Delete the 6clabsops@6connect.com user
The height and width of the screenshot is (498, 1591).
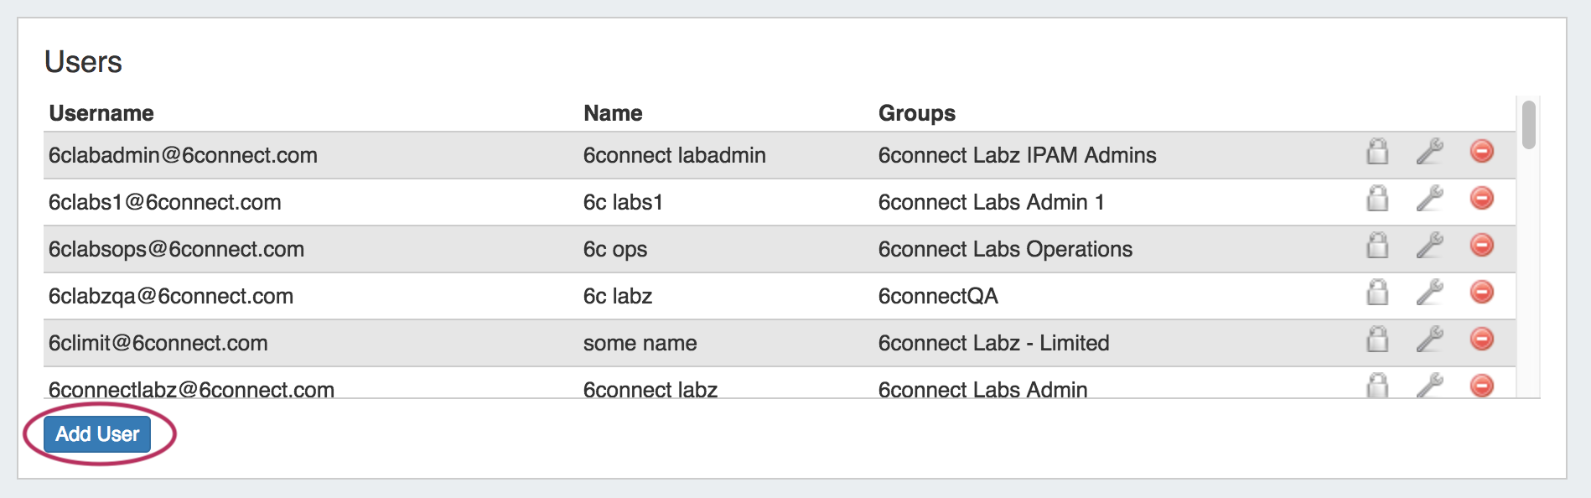[x=1481, y=245]
